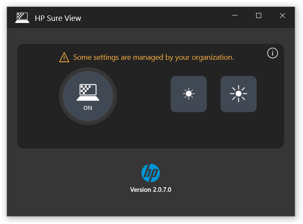
Task: Toggle Sure View off using the ON button
Action: point(88,96)
